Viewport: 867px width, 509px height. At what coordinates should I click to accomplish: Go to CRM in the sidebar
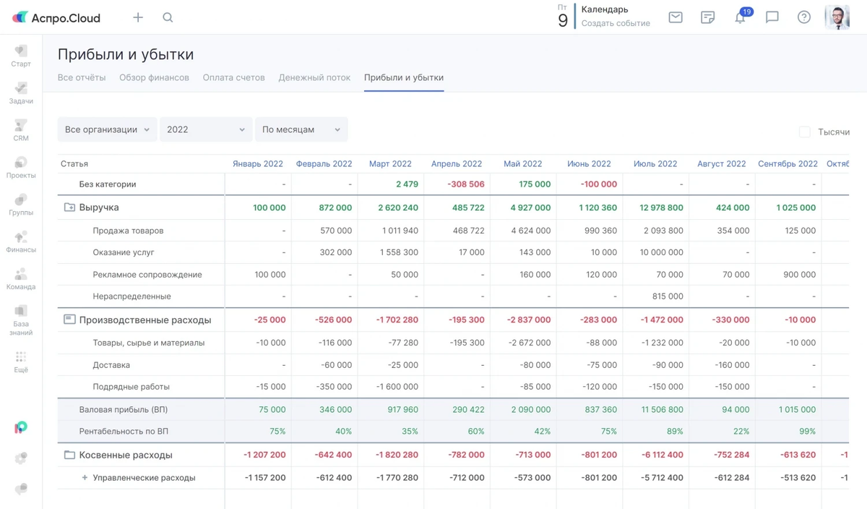tap(21, 129)
